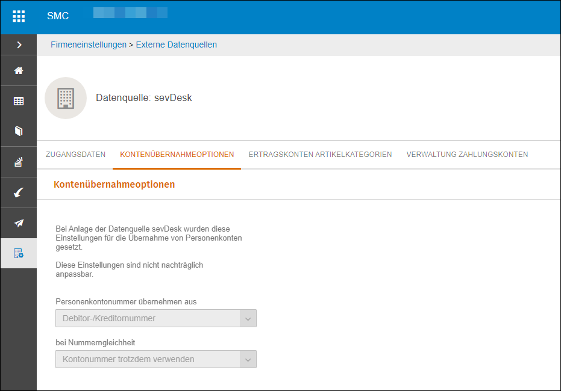Go to the home icon in sidebar
The height and width of the screenshot is (391, 561).
[19, 70]
